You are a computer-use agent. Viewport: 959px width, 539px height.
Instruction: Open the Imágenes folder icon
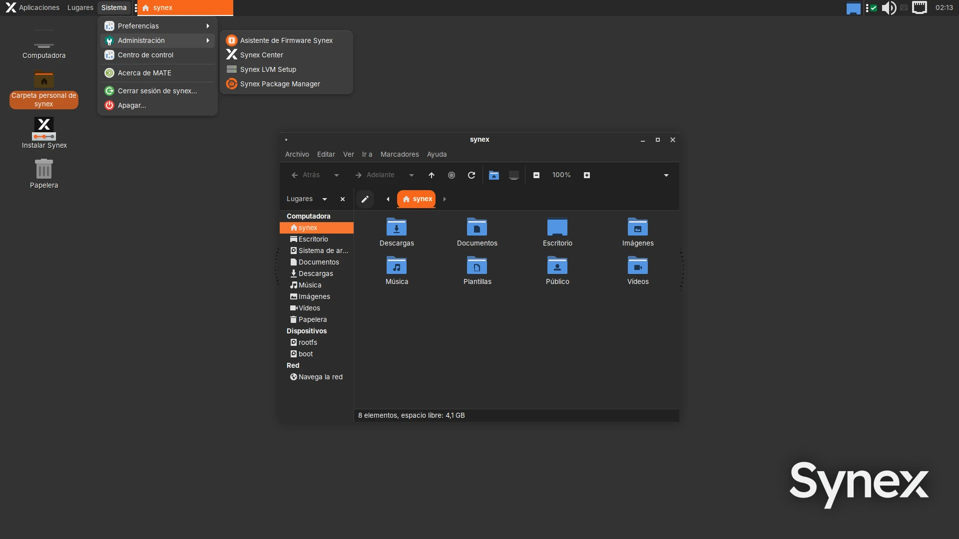coord(638,233)
